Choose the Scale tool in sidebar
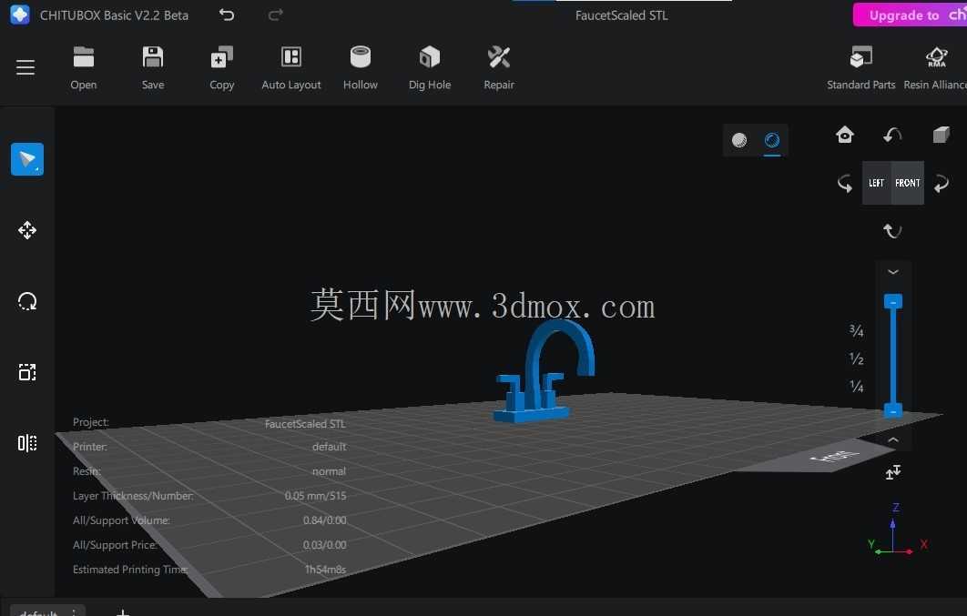 [x=27, y=372]
